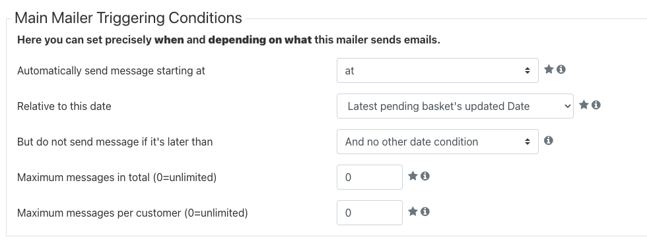This screenshot has width=647, height=241.
Task: Click 'Maximum messages in total (0=unlimited)' label
Action: (x=117, y=178)
